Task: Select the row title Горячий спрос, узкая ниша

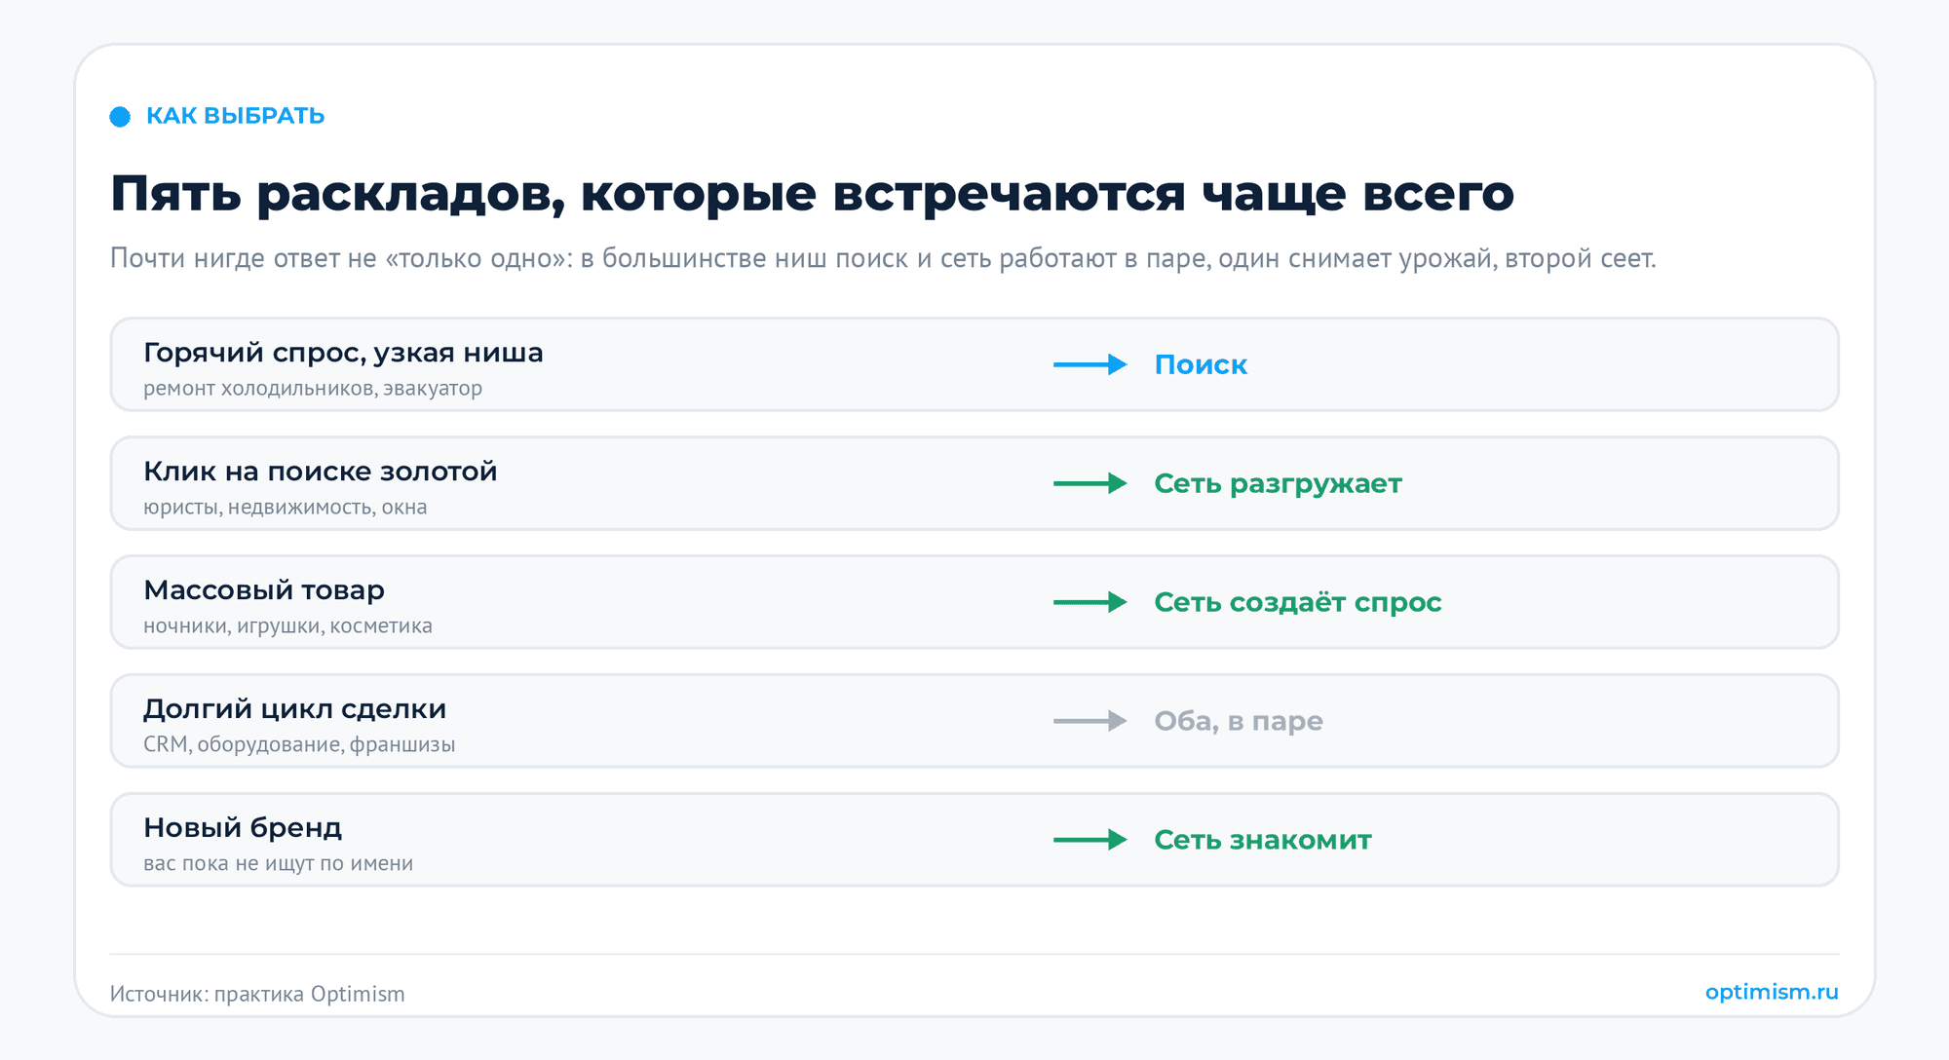Action: 343,353
